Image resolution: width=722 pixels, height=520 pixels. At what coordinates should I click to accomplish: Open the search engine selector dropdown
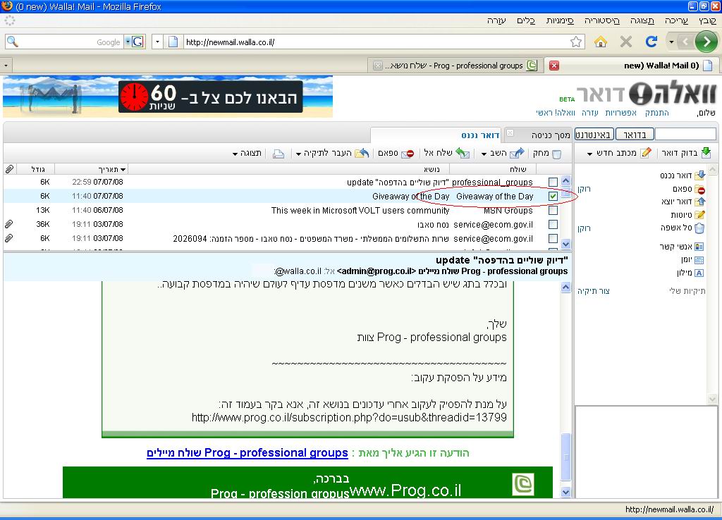pyautogui.click(x=128, y=42)
